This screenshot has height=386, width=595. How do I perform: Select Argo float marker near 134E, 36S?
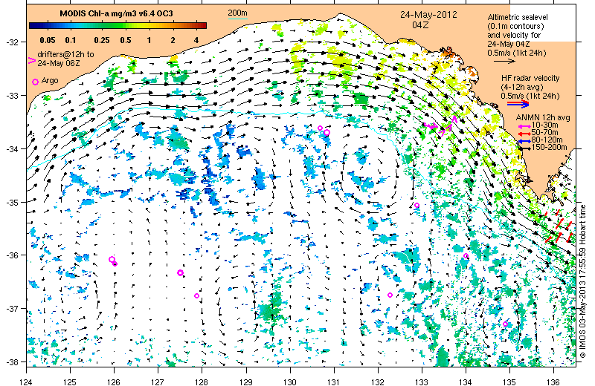point(466,255)
